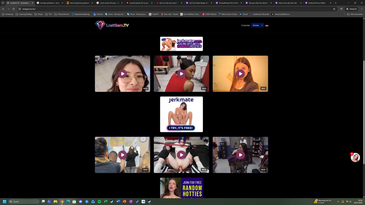This screenshot has height=205, width=365.
Task: Launch Excel from the taskbar
Action: pyautogui.click(x=106, y=202)
